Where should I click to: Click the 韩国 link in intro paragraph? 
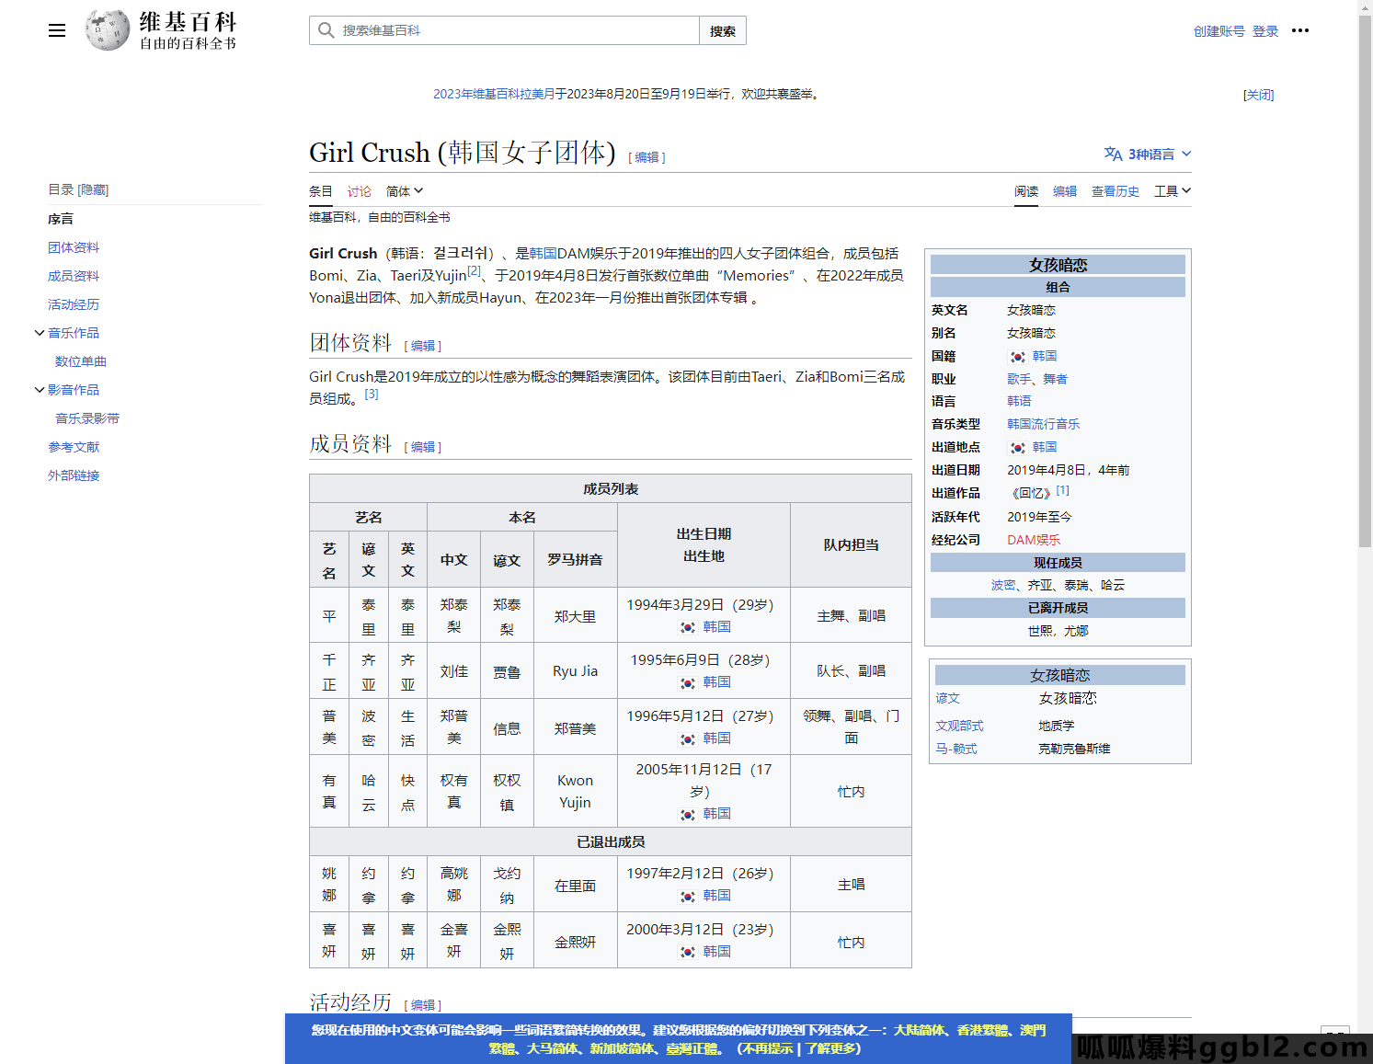[543, 253]
